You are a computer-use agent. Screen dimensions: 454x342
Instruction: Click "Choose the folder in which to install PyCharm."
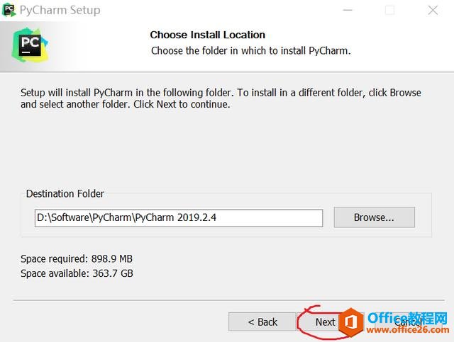[x=250, y=51]
